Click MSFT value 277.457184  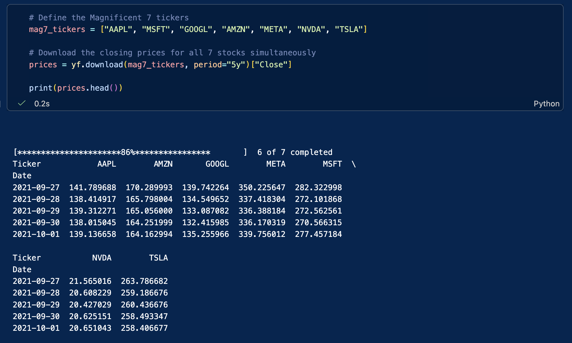(x=318, y=234)
